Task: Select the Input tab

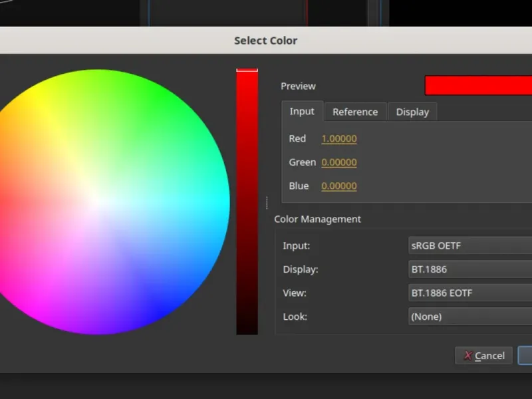Action: [x=302, y=111]
